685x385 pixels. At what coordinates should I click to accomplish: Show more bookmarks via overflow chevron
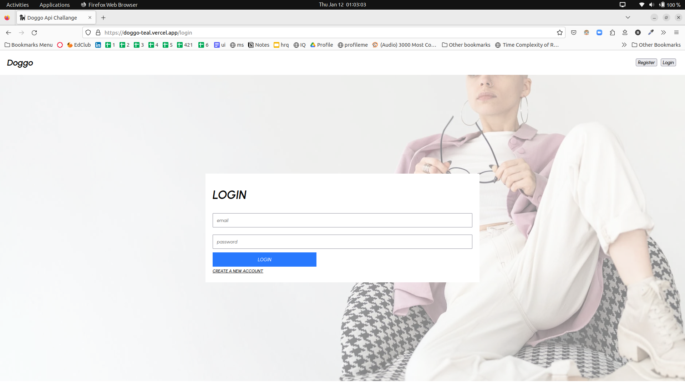coord(624,45)
